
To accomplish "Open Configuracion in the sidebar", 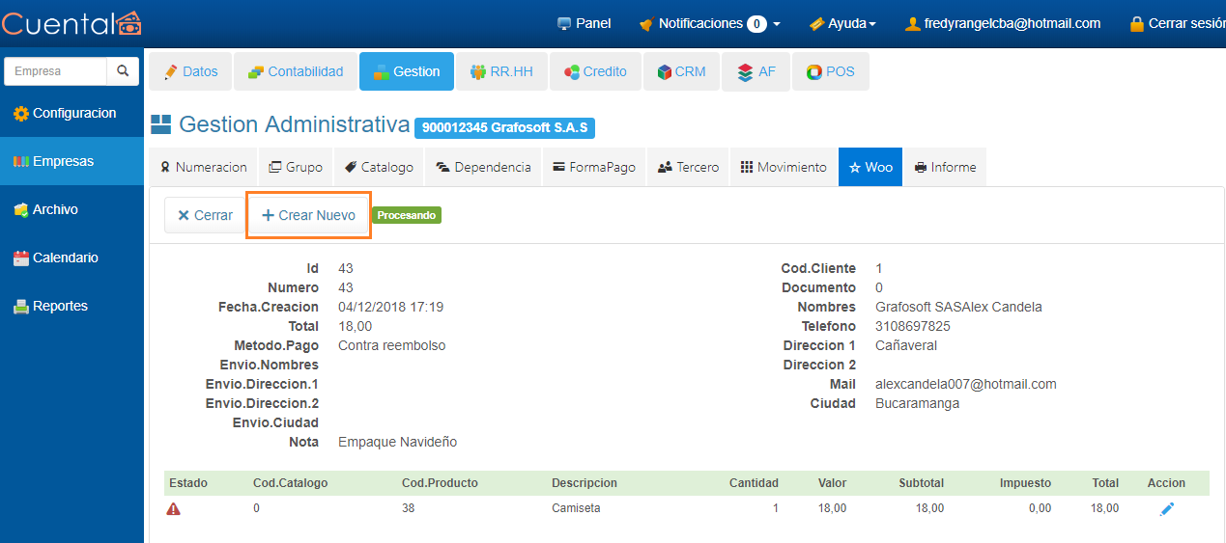I will [65, 114].
